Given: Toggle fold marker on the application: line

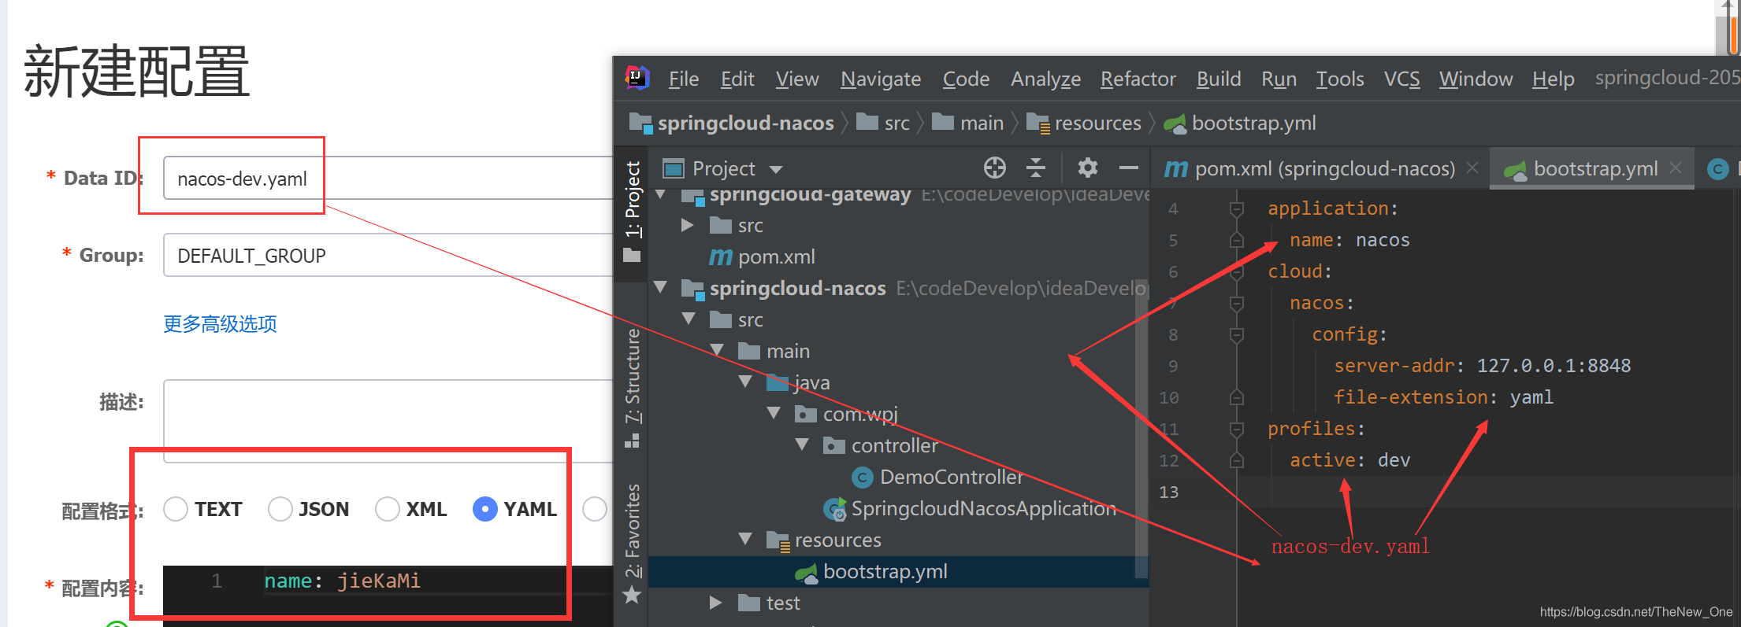Looking at the screenshot, I should pos(1237,208).
